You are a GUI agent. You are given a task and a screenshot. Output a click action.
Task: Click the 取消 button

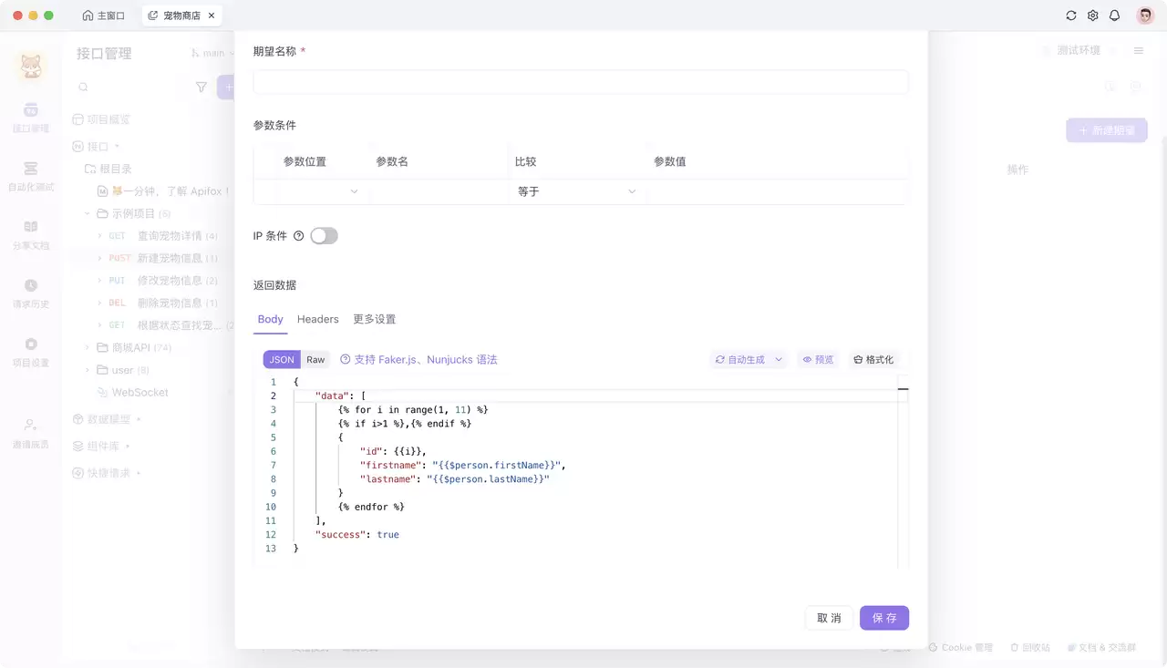coord(829,618)
